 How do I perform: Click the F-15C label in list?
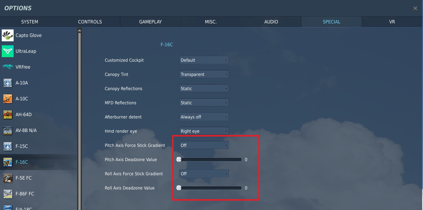click(x=22, y=146)
